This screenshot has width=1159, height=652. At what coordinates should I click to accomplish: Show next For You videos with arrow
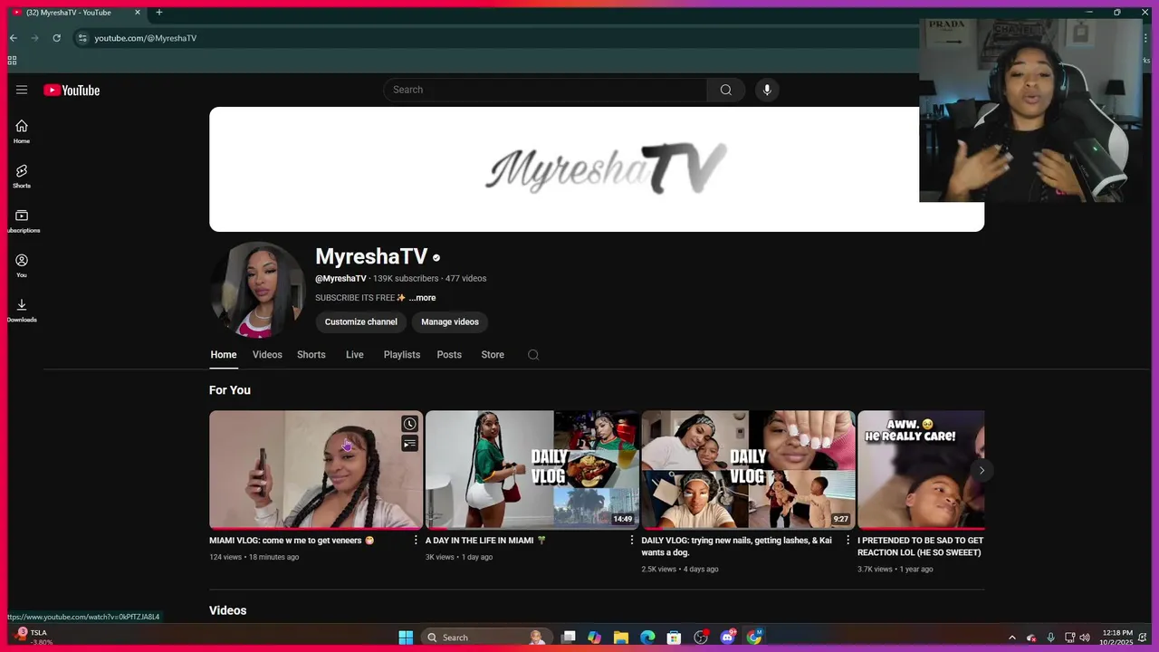(x=982, y=470)
